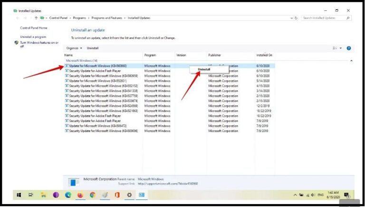Open the support.microsoft.com support link
This screenshot has height=207, width=365.
coord(168,184)
